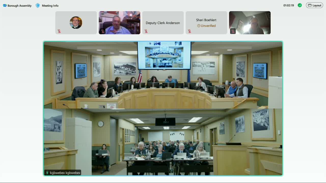This screenshot has height=183, width=326.
Task: Click the Webex logo beside Borough Assembly
Action: 5,6
